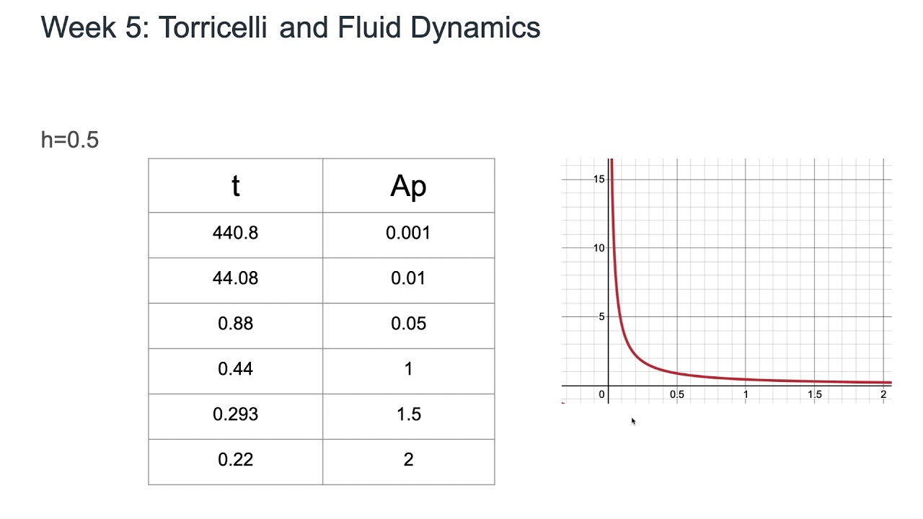
Task: Click the y-axis label 10 on the graph
Action: 599,248
